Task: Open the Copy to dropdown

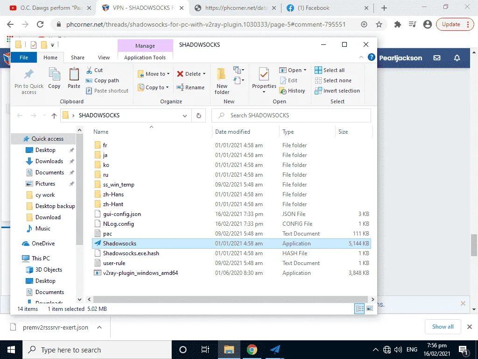Action: (153, 87)
